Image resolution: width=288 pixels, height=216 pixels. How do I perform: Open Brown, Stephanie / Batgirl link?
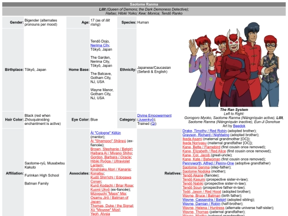(111, 149)
